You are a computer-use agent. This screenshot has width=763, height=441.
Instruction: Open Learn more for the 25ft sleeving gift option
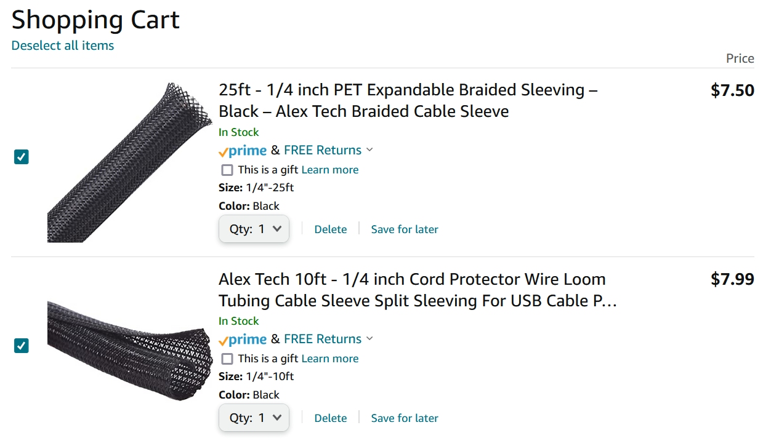(330, 170)
